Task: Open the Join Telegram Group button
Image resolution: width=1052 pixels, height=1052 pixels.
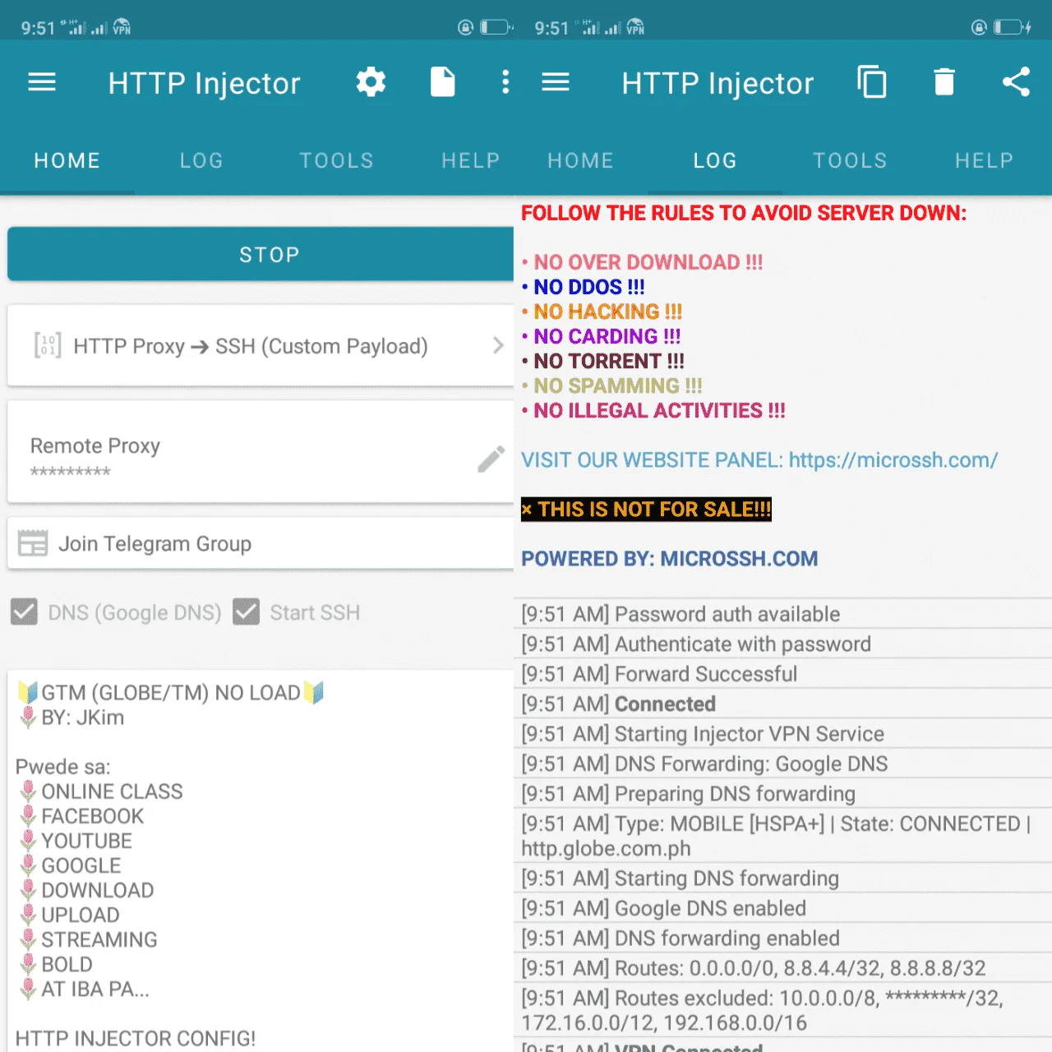Action: (261, 543)
